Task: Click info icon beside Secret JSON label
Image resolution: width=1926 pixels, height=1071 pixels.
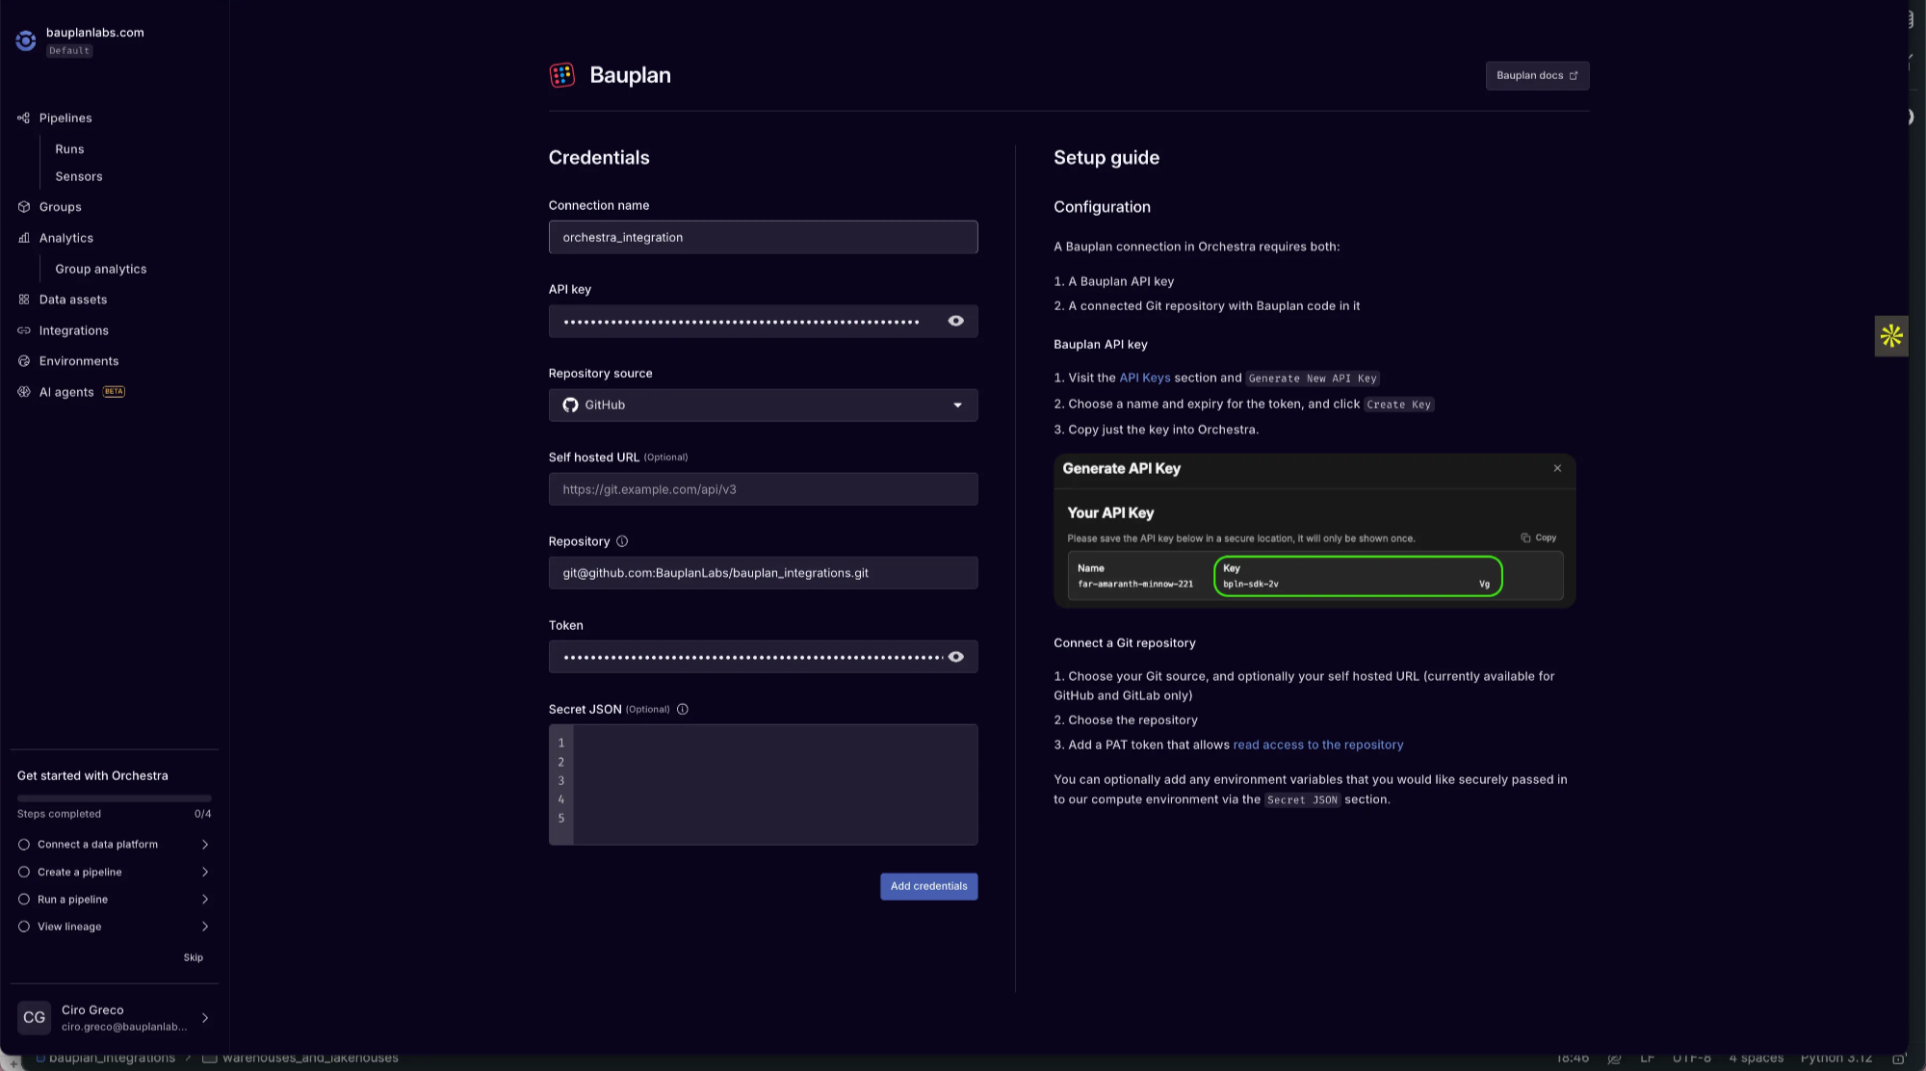Action: point(683,710)
